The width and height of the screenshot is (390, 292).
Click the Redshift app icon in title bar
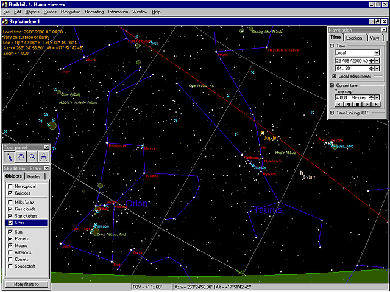point(4,4)
